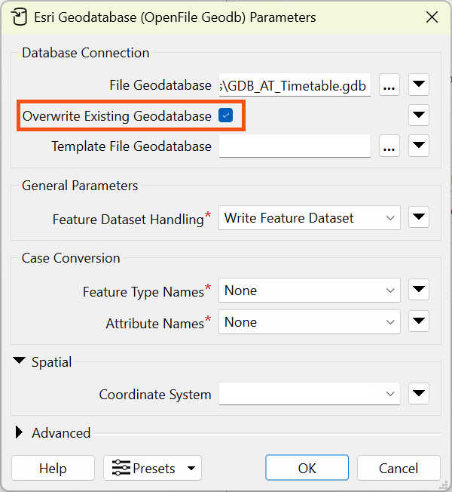Click the dialog resize grip corner

point(444,485)
